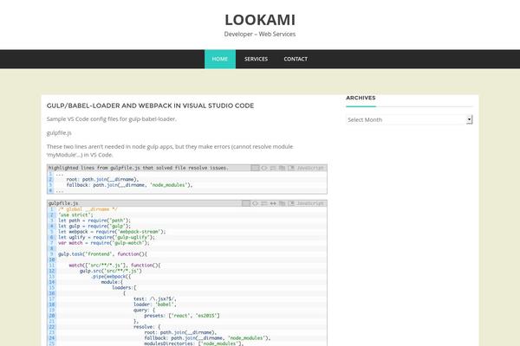
Task: Go to the Home menu item
Action: coord(220,59)
